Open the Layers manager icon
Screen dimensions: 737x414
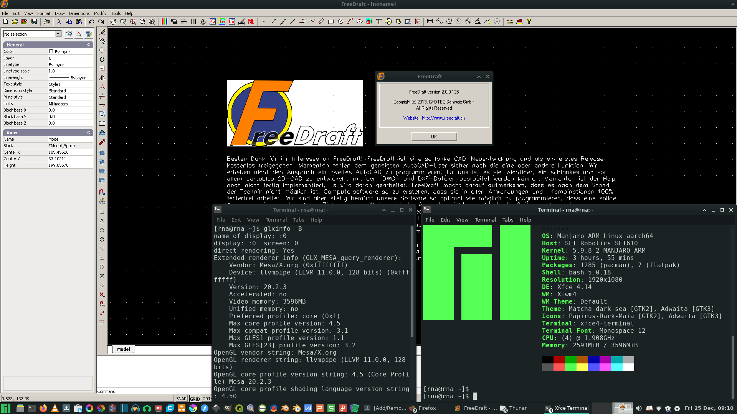(174, 21)
